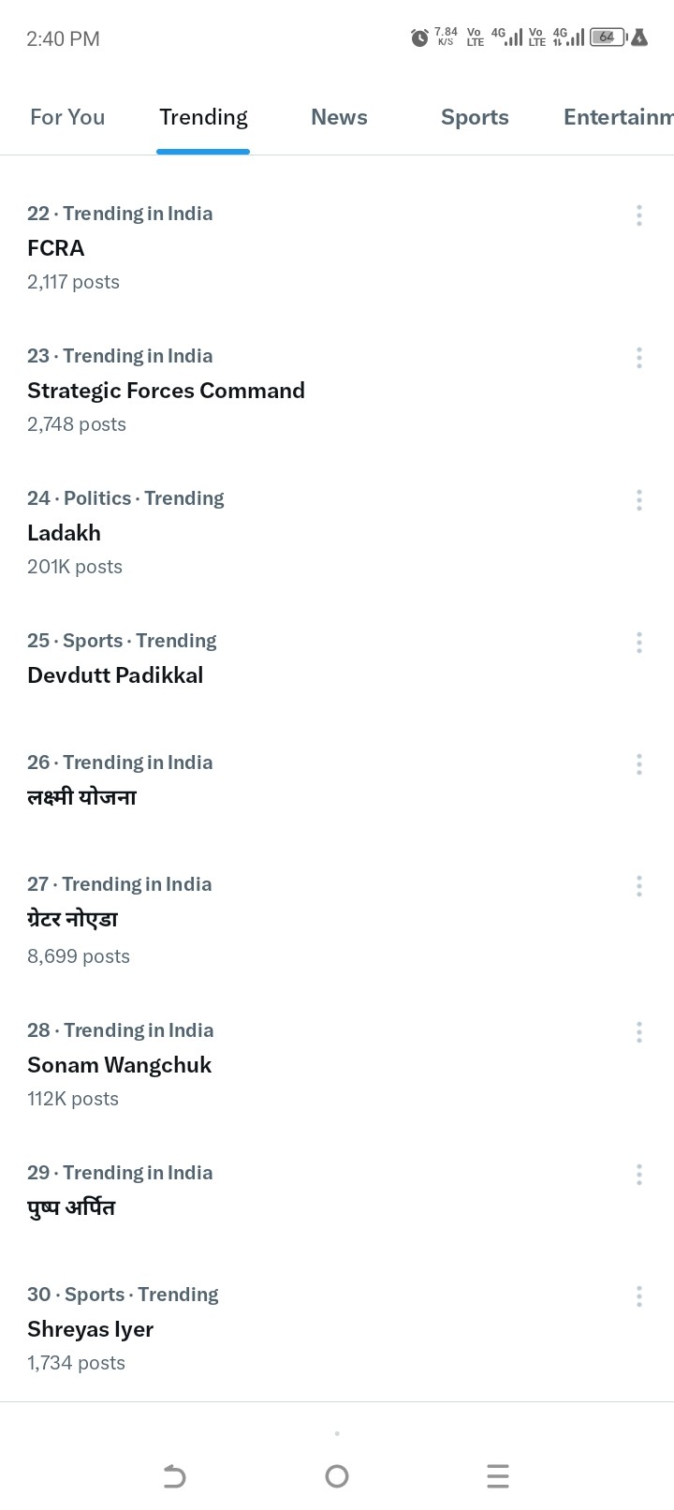Open more options for Strategic Forces Command
Screen dimensions: 674x1510
click(x=639, y=358)
